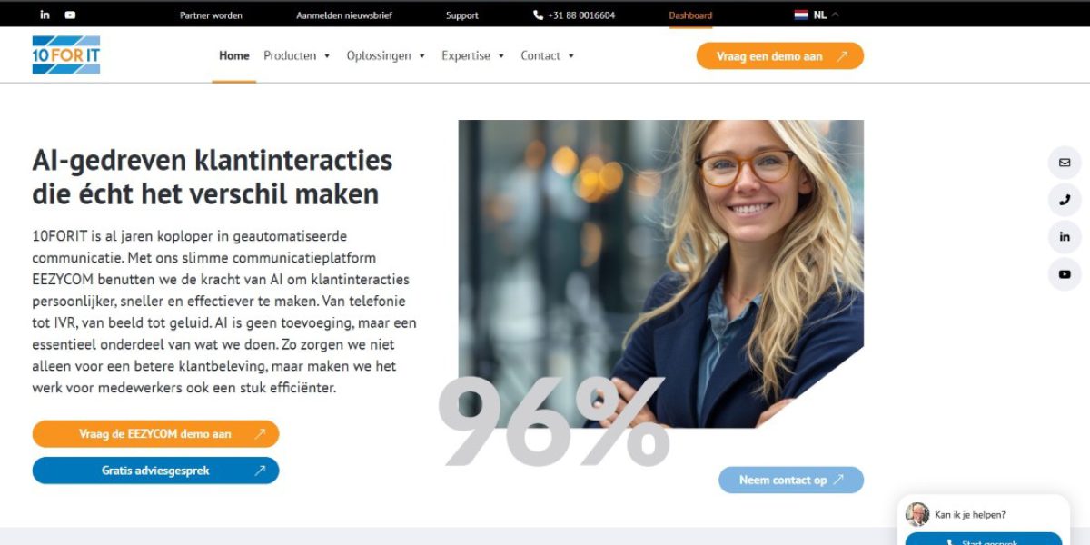Expand the Contact menu

point(547,55)
